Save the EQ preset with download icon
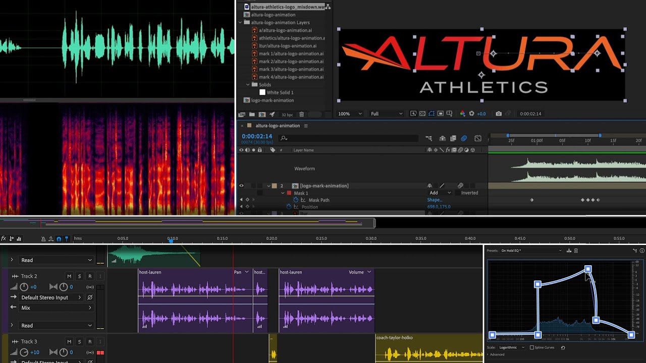This screenshot has width=646, height=363. click(569, 251)
